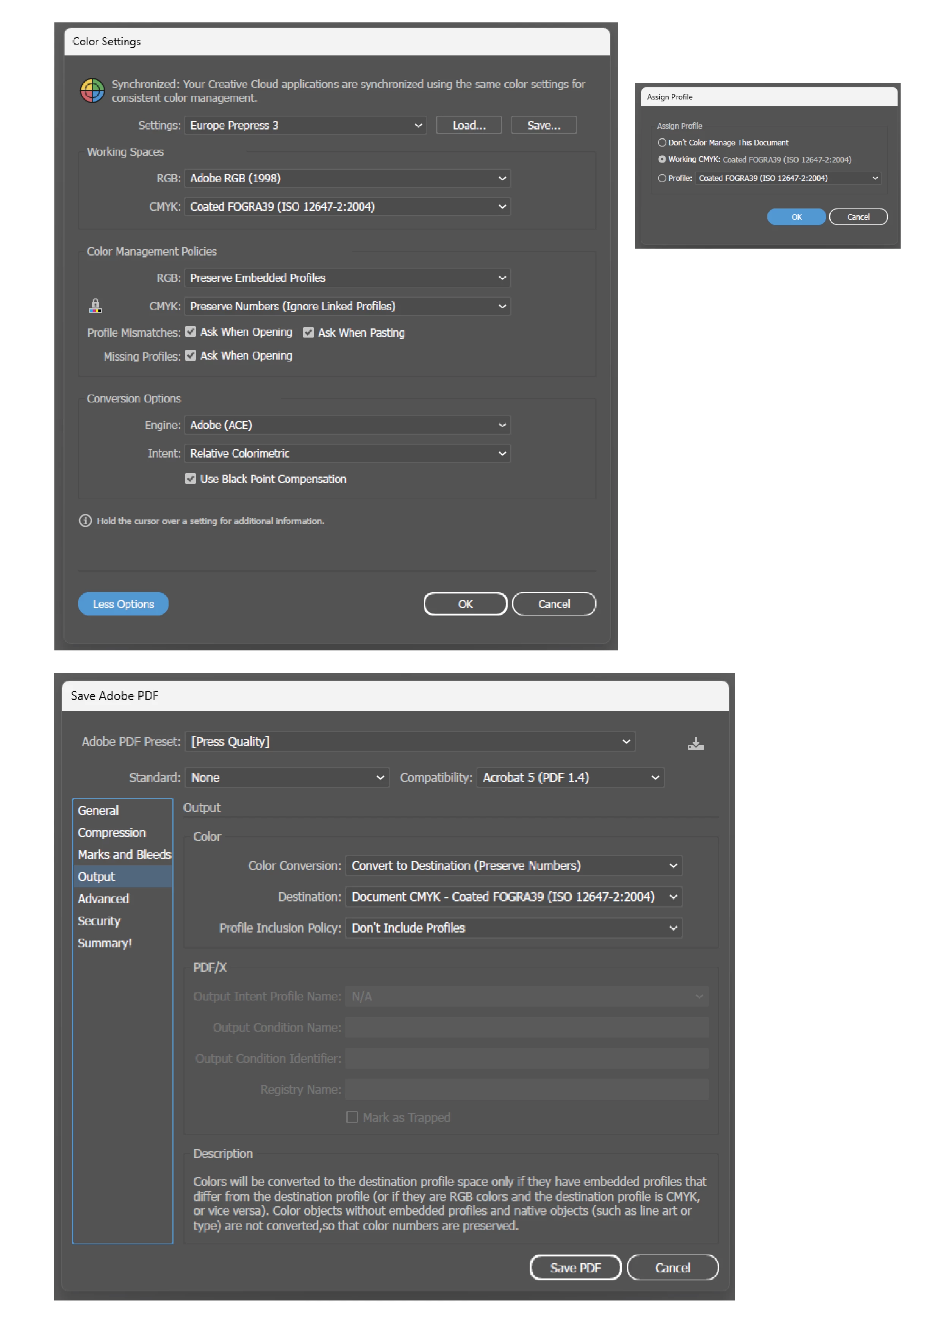Click the color sync status wheel icon
The image size is (942, 1332).
(92, 91)
